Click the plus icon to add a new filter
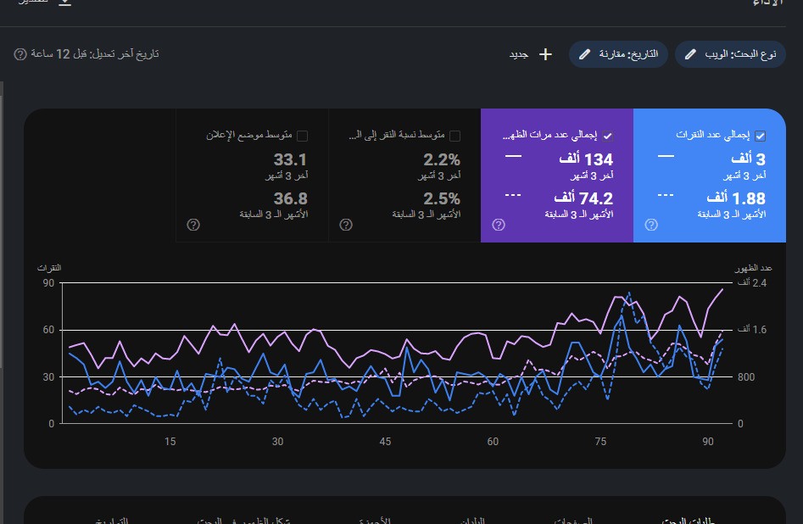 (x=545, y=54)
